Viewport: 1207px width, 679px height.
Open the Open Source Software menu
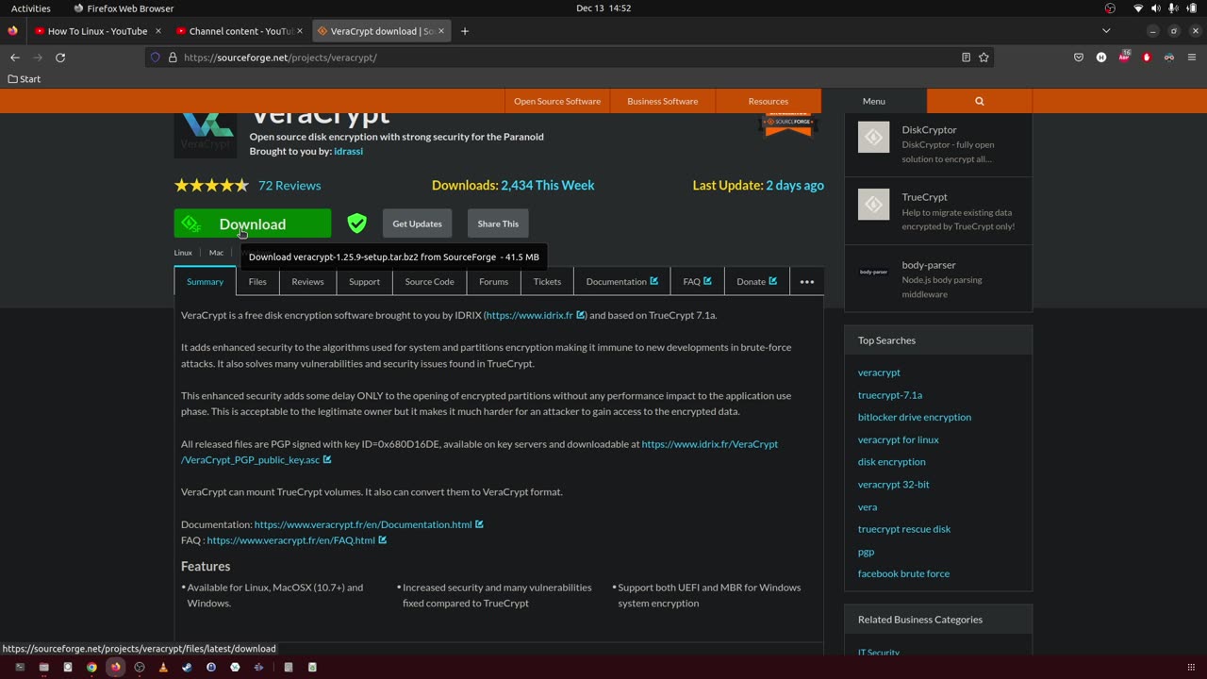point(557,101)
